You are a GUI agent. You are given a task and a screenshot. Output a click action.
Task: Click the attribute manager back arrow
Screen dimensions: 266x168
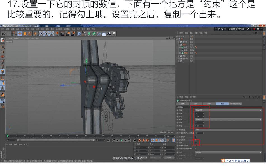click(x=244, y=97)
